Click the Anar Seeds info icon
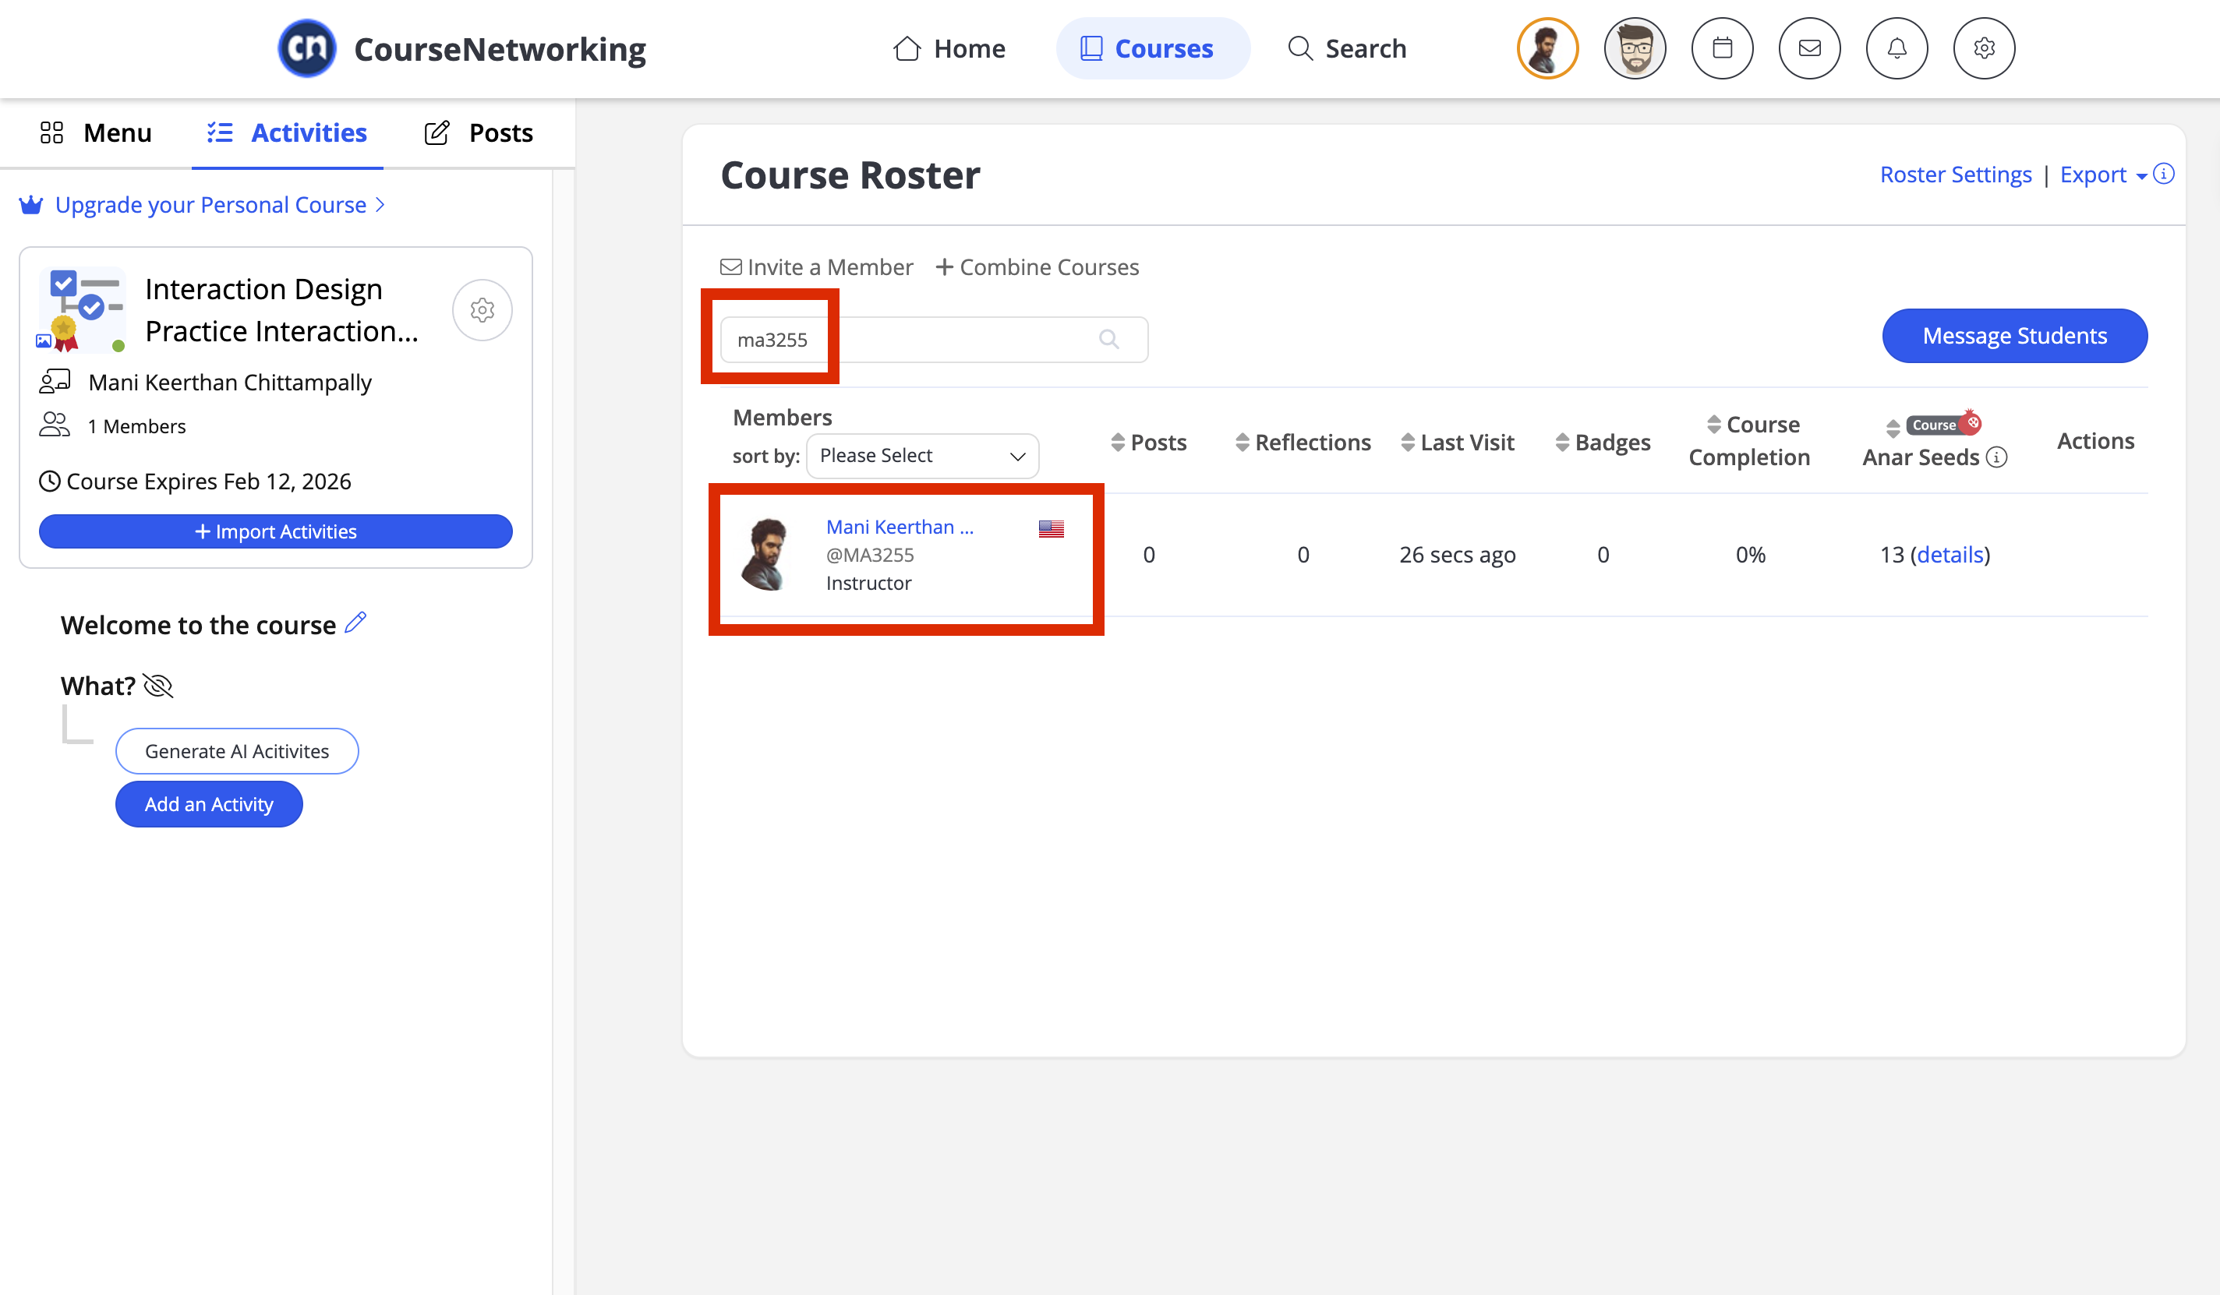Image resolution: width=2220 pixels, height=1295 pixels. click(x=1997, y=457)
